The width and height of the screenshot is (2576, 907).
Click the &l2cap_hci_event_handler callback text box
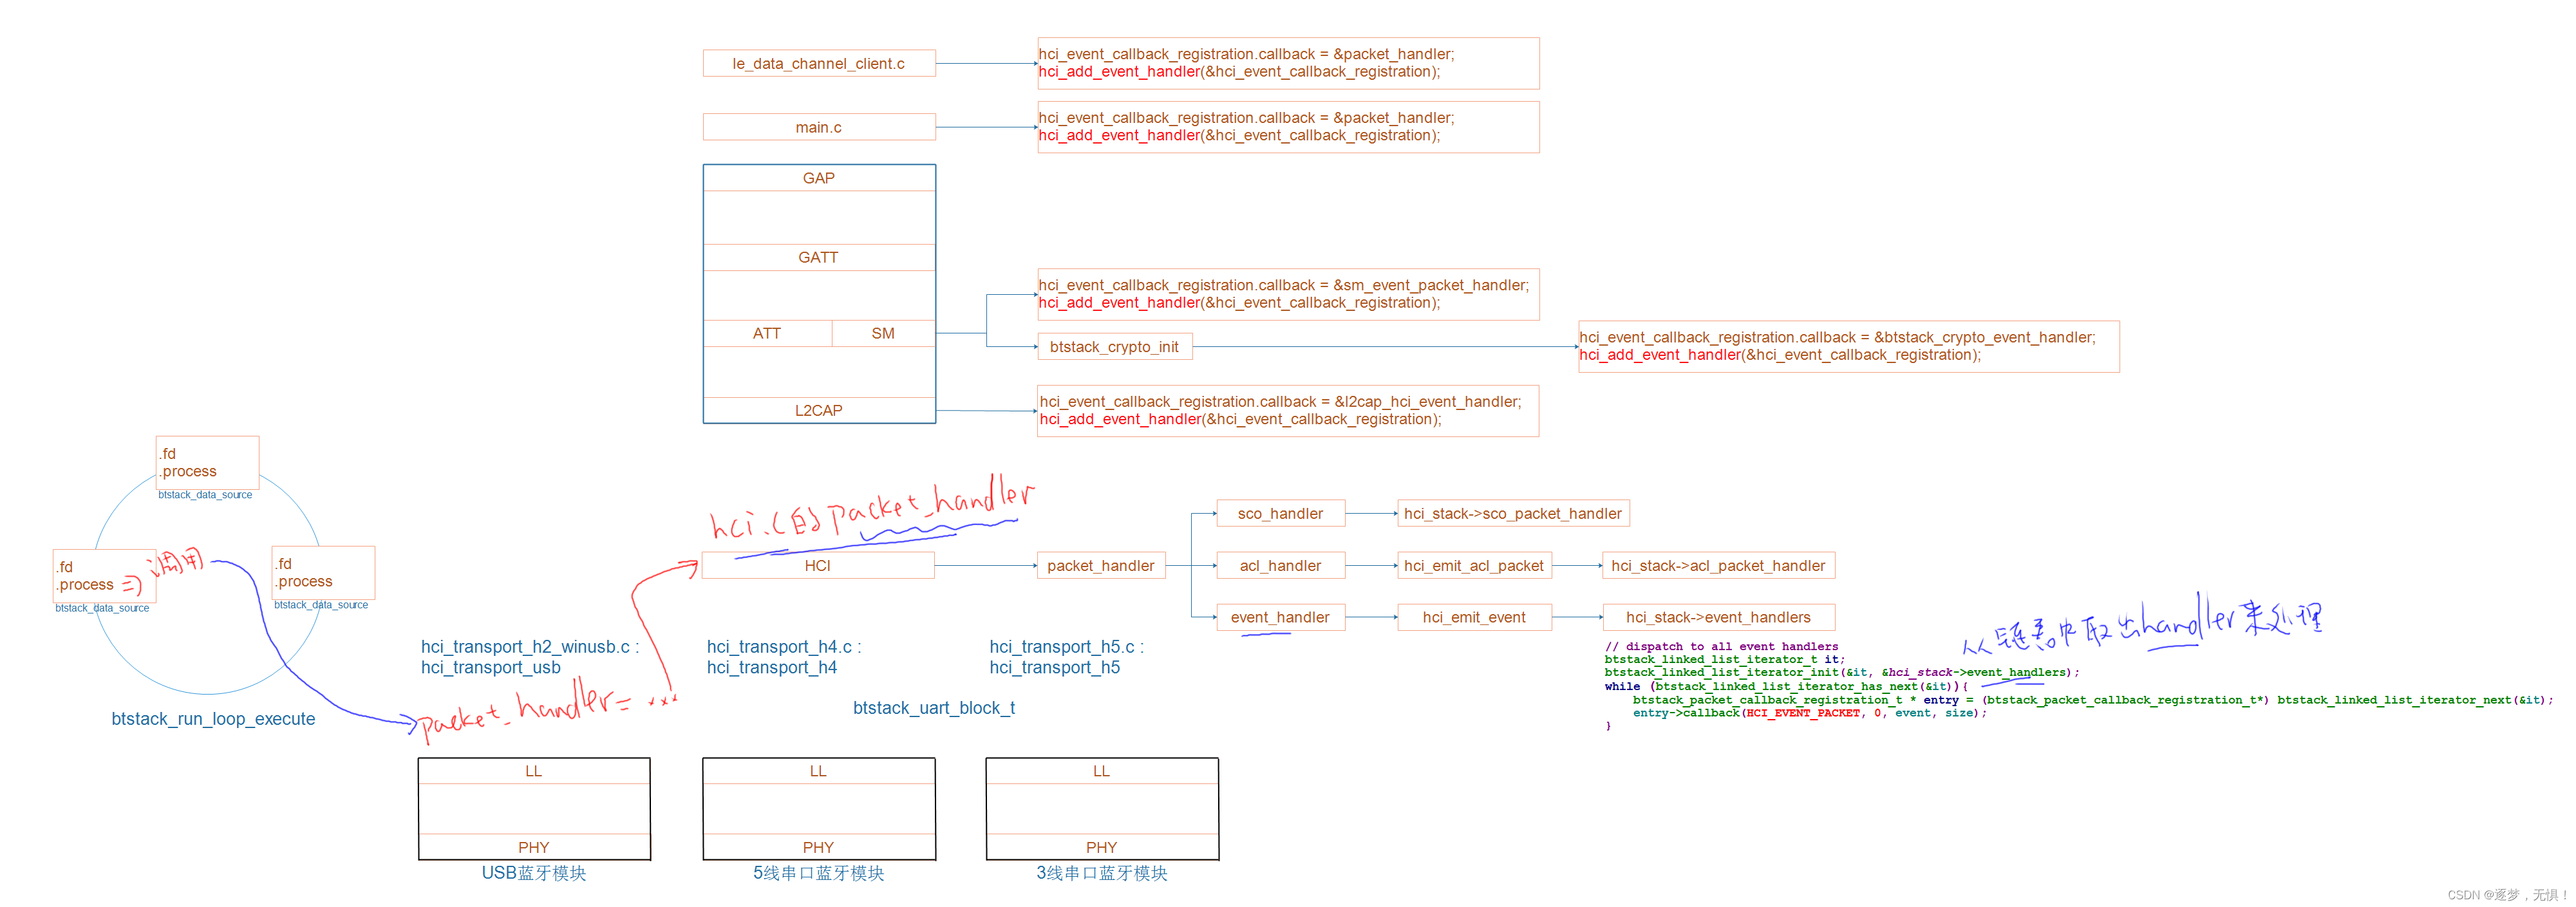click(1288, 410)
